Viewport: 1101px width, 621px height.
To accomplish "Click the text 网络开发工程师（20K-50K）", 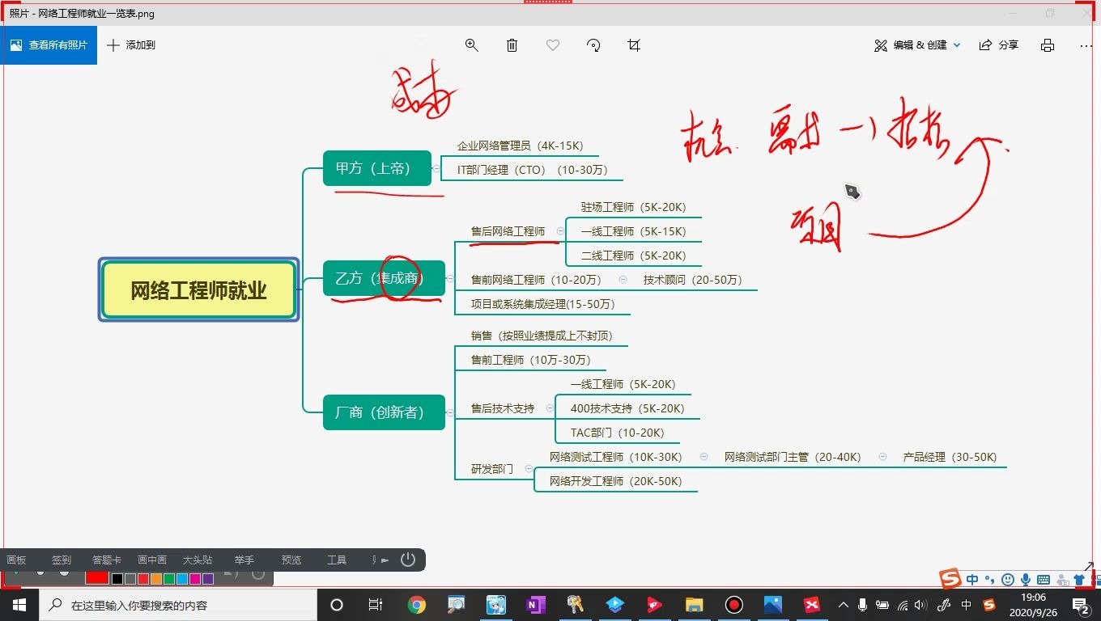I will click(616, 481).
